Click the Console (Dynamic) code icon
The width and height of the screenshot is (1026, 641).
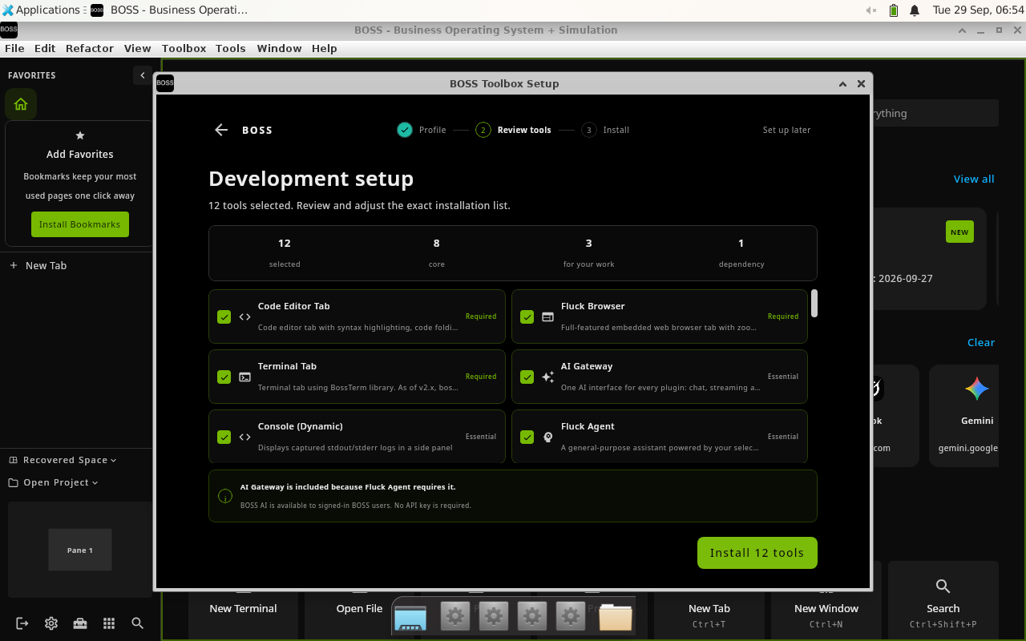245,437
